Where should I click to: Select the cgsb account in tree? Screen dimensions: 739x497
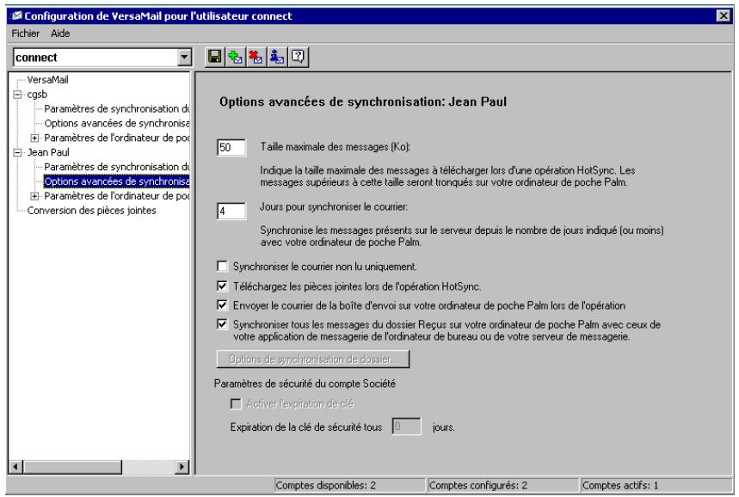(x=37, y=95)
